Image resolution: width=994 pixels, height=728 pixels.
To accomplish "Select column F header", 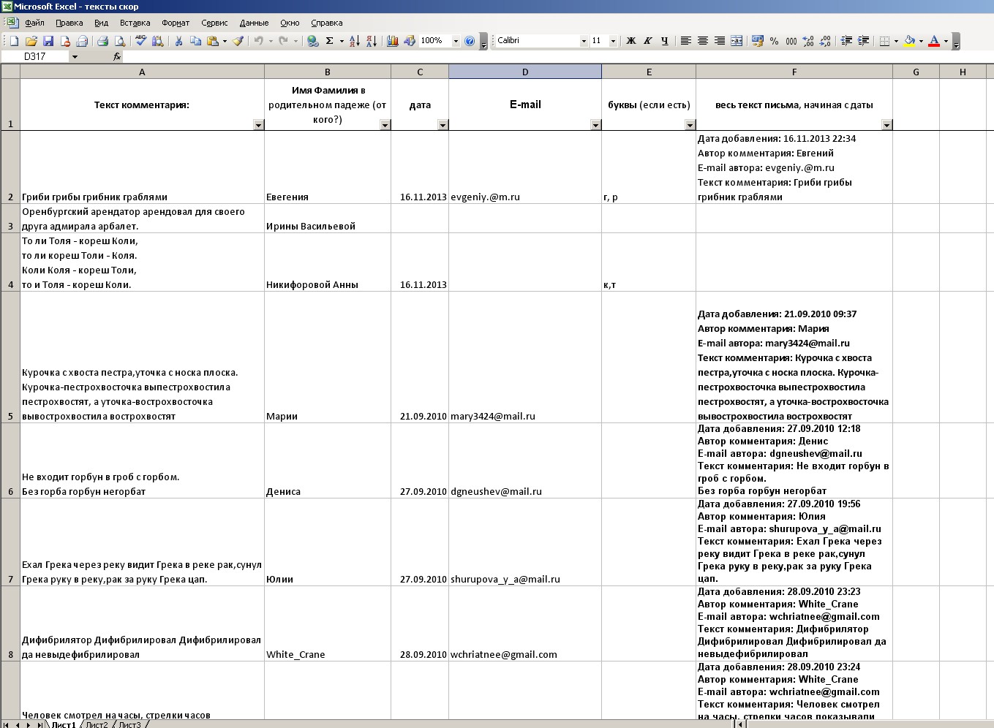I will coord(794,72).
